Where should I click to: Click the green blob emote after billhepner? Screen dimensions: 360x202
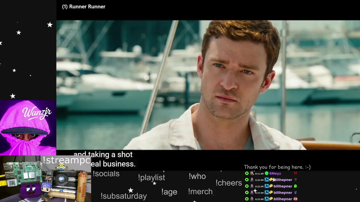tap(295, 186)
